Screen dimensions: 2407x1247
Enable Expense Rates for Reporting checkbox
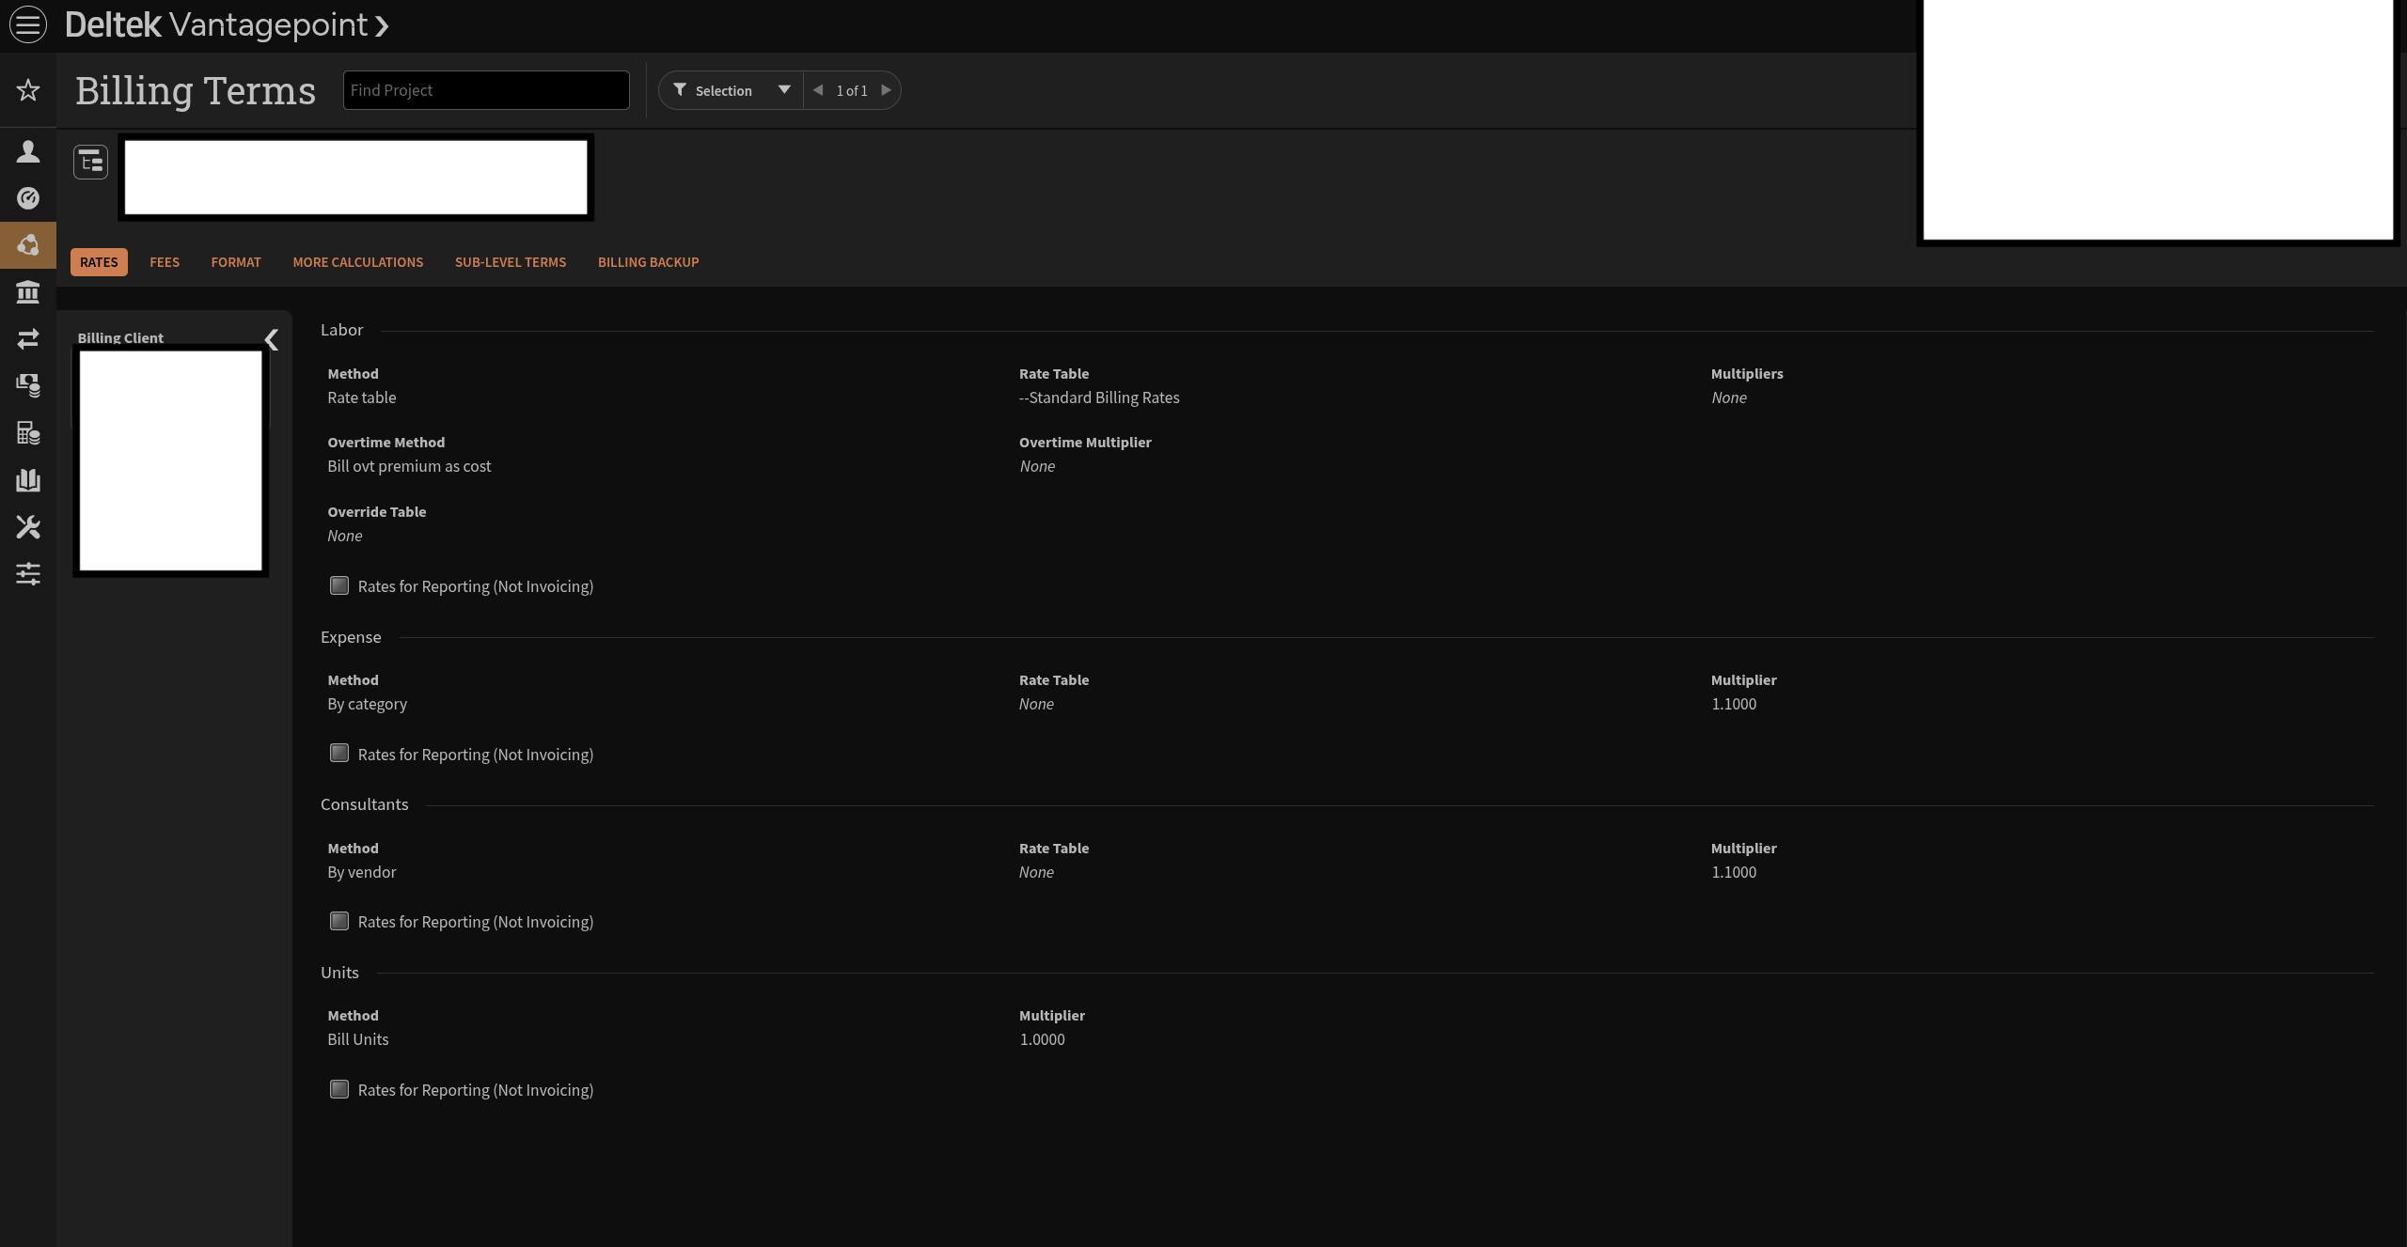point(339,754)
